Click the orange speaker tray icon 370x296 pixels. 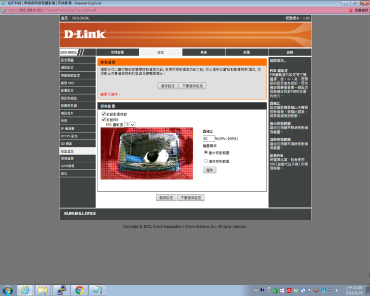coord(317,290)
